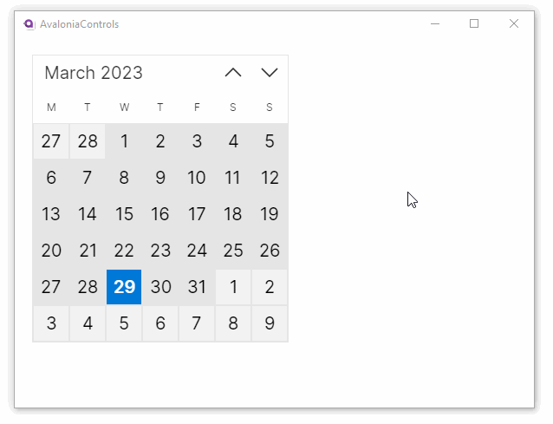Select February 28 in the first row
Screen dimensions: 553x424
(88, 141)
